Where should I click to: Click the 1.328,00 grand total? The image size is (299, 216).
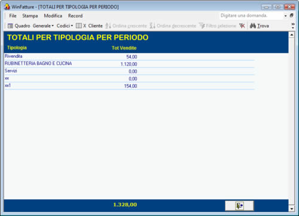coord(125,205)
